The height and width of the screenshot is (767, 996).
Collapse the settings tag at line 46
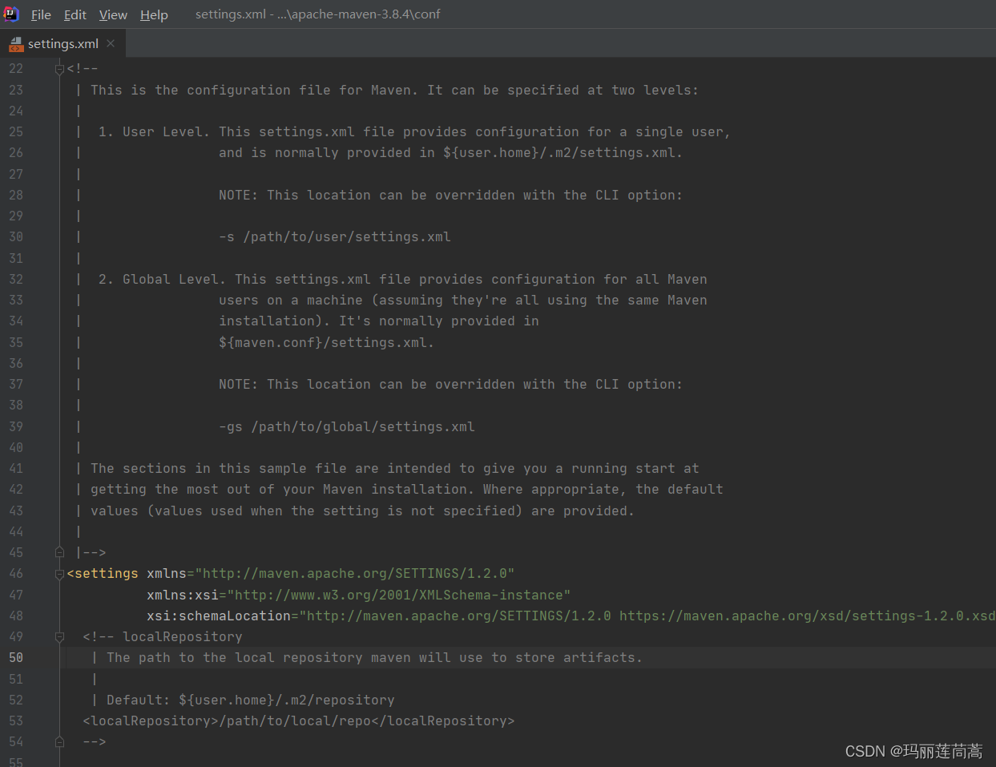[x=59, y=574]
